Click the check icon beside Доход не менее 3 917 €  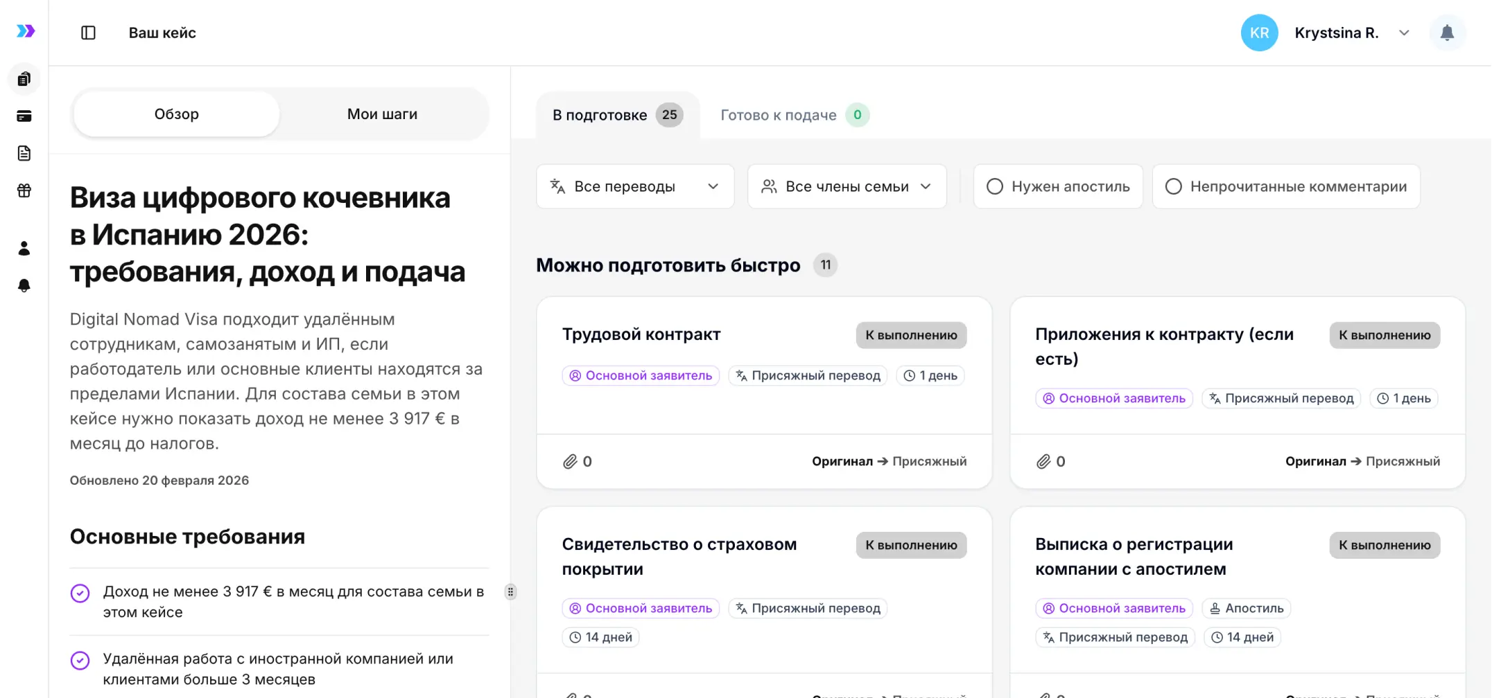(80, 593)
